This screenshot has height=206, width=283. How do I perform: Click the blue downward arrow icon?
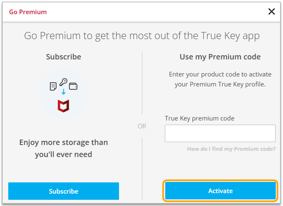pyautogui.click(x=64, y=92)
